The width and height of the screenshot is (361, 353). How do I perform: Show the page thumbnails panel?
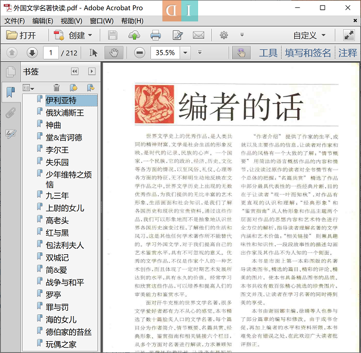(x=11, y=72)
